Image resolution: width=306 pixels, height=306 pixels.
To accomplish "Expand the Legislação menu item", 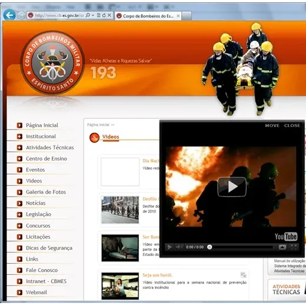I will click(38, 214).
